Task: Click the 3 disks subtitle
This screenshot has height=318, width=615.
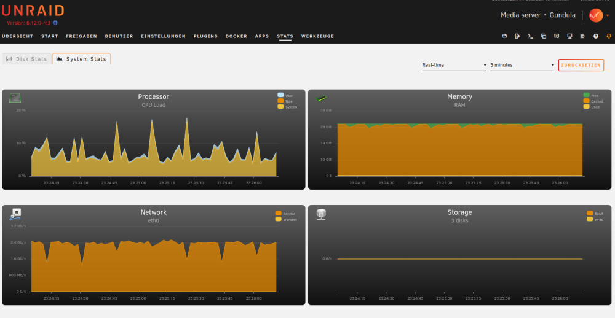Action: [x=459, y=220]
